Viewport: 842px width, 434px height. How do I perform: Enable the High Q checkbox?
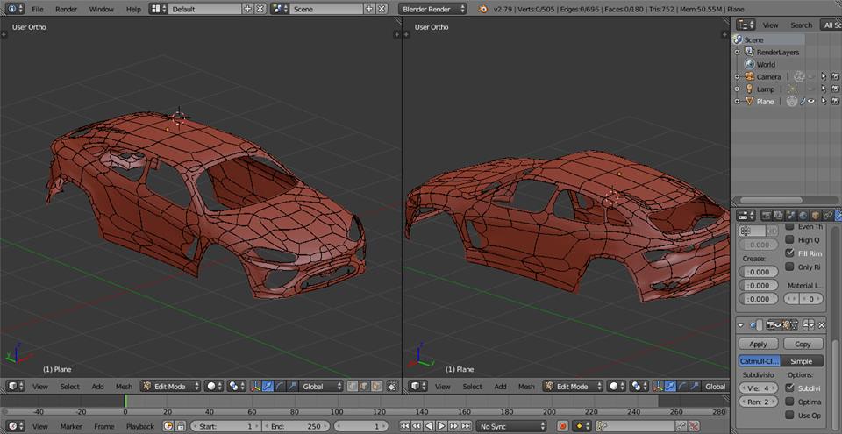point(789,239)
